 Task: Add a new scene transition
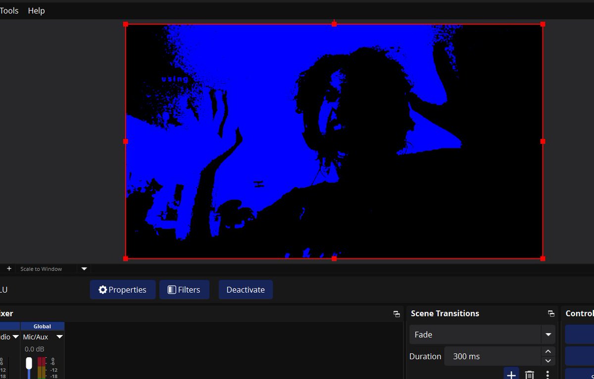point(511,375)
